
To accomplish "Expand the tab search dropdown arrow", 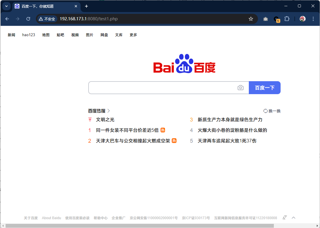I will pos(6,6).
